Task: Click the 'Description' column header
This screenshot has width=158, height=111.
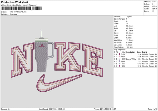Action: pos(130,52)
